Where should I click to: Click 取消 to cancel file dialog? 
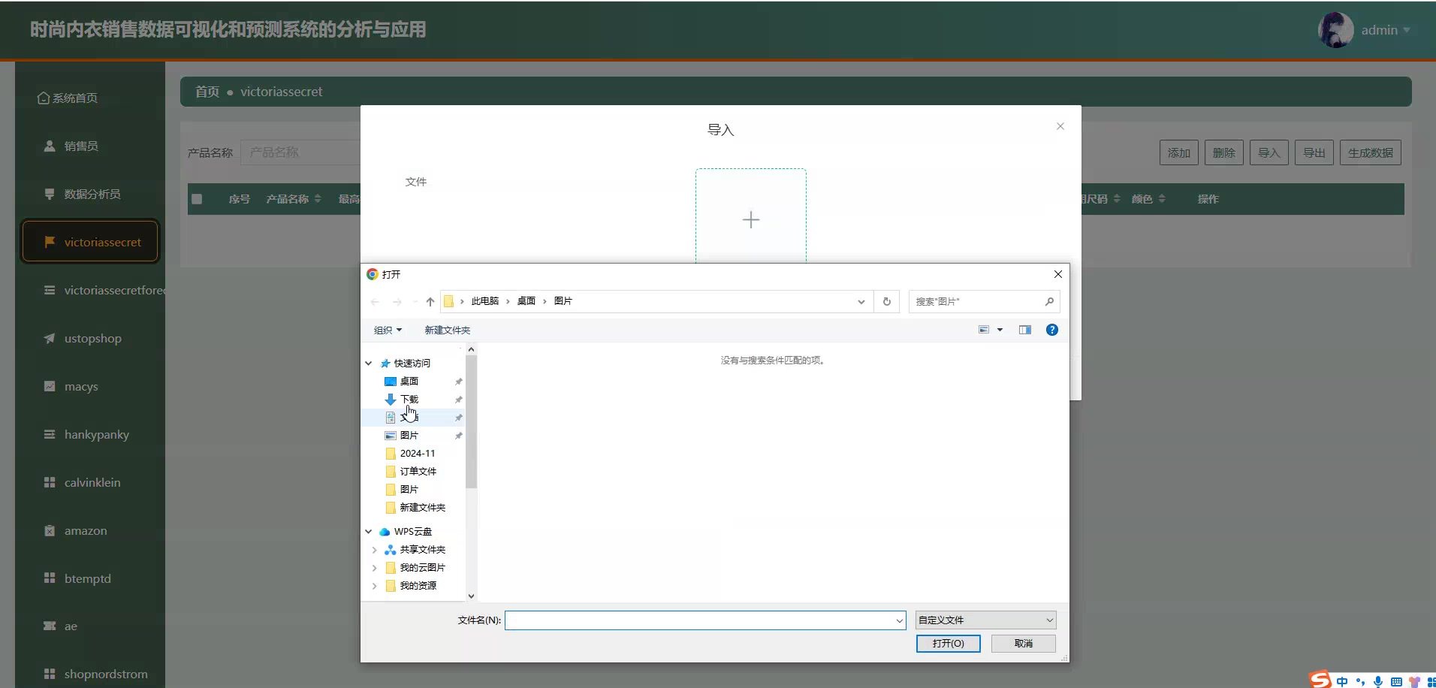coord(1024,644)
